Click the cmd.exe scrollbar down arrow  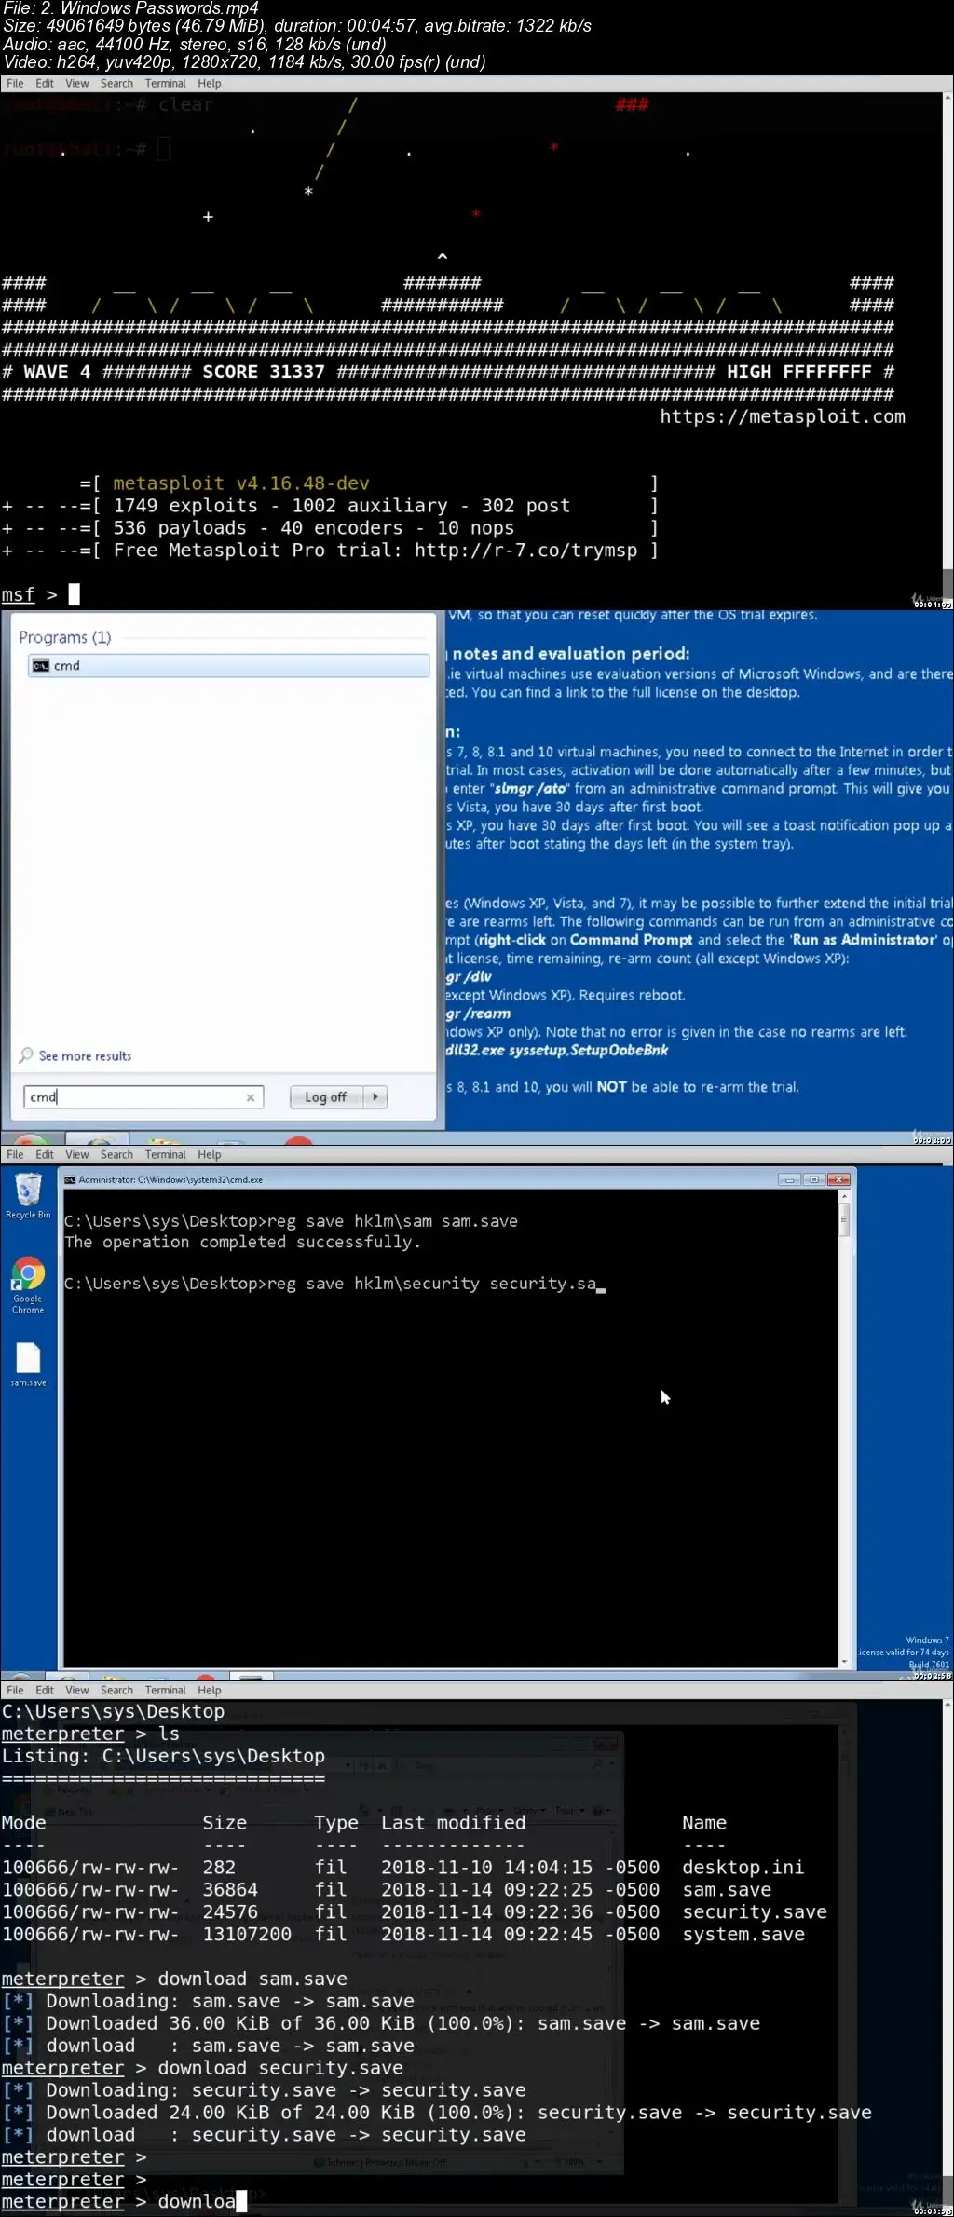[x=844, y=1660]
